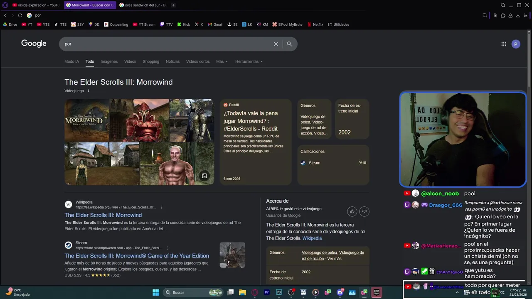Open image gallery icon on Morrowind images

coord(204,176)
